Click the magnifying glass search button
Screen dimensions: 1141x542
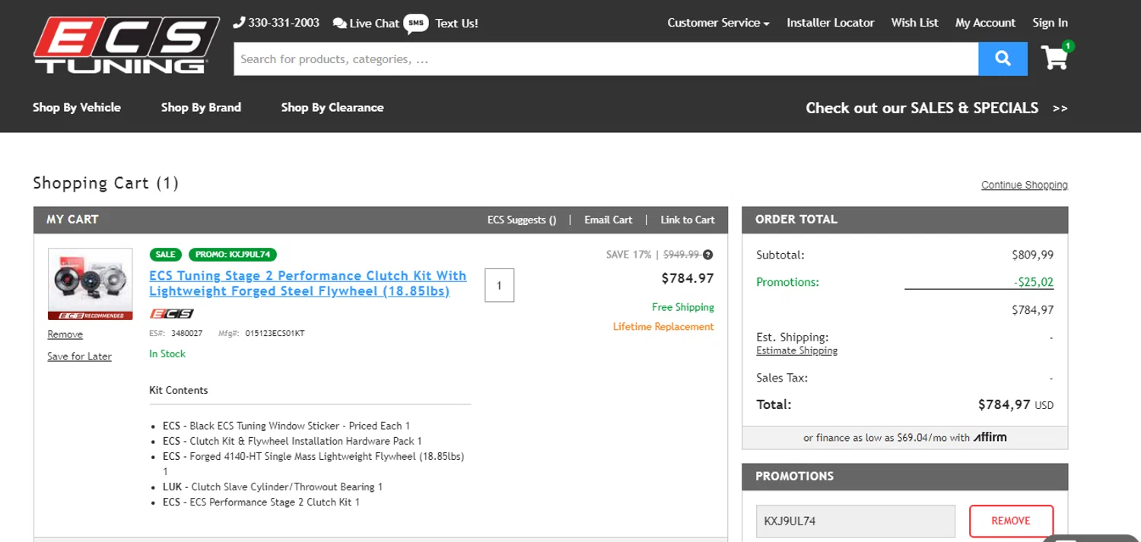pos(1003,59)
